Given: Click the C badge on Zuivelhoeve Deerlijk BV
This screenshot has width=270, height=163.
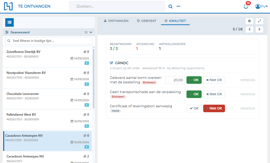Looking at the screenshot, I should [x=87, y=63].
